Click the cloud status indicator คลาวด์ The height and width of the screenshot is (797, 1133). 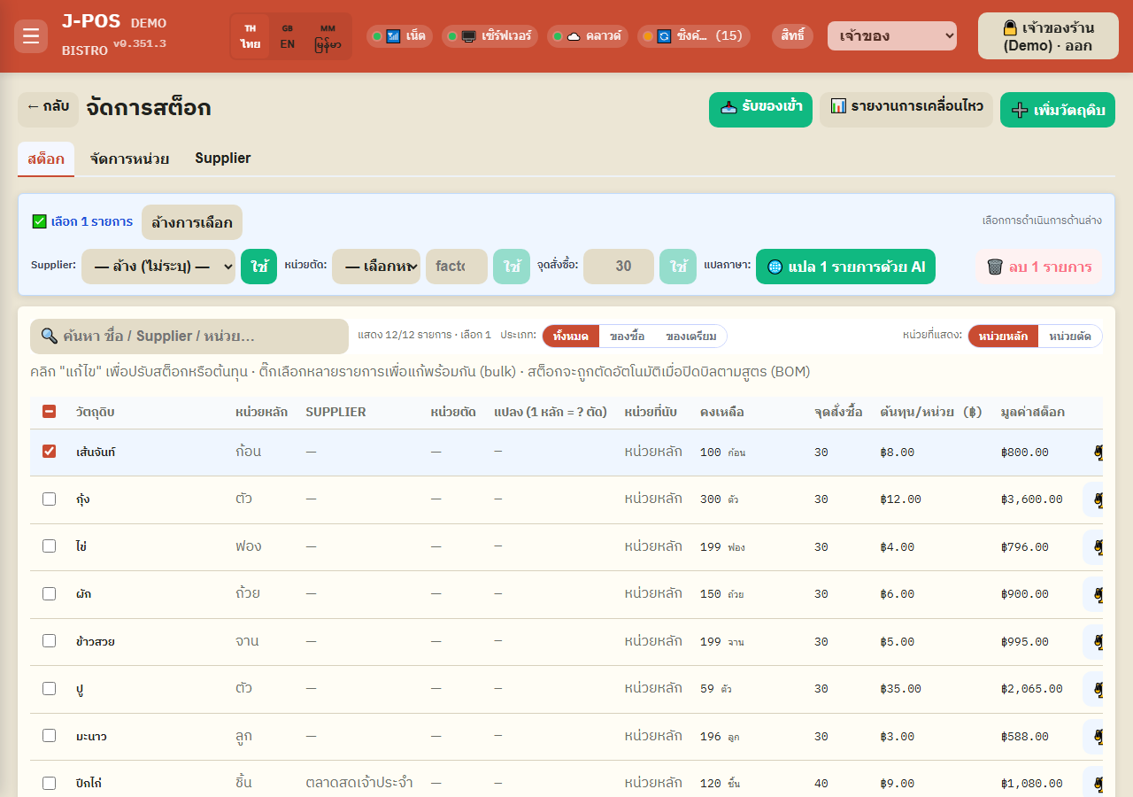click(588, 36)
